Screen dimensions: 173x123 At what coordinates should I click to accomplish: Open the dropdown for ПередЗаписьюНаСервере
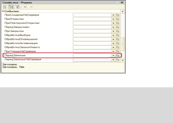(113, 60)
